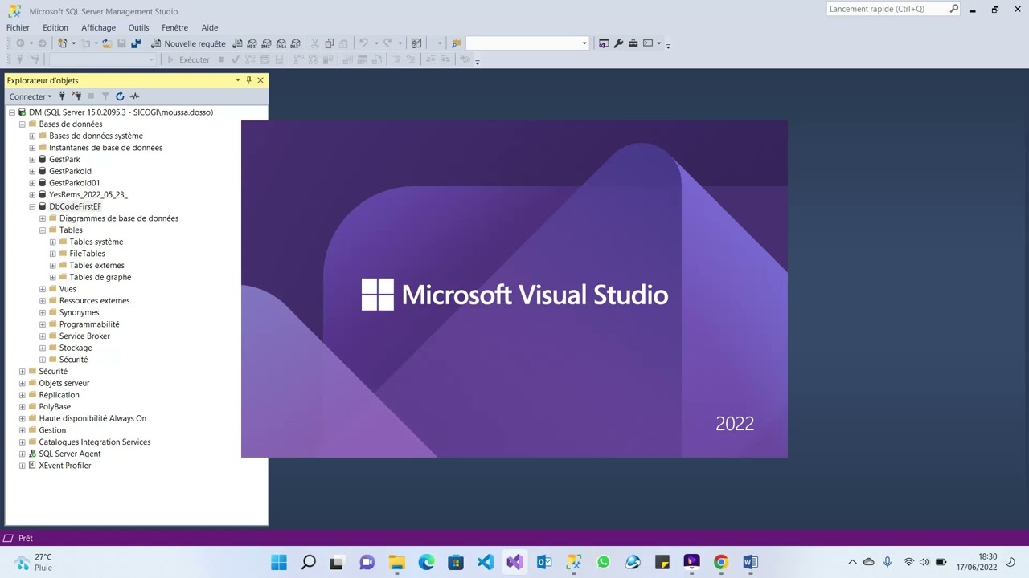Open the New Project icon dropdown arrow

coord(73,43)
